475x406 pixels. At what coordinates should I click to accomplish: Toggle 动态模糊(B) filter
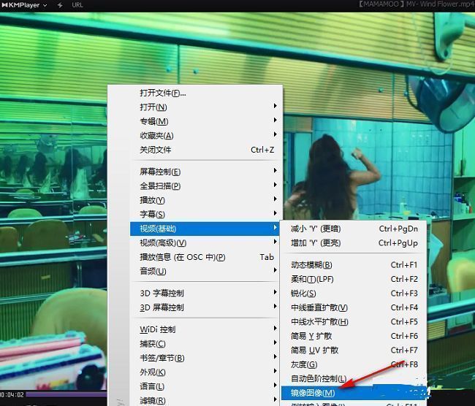354,265
